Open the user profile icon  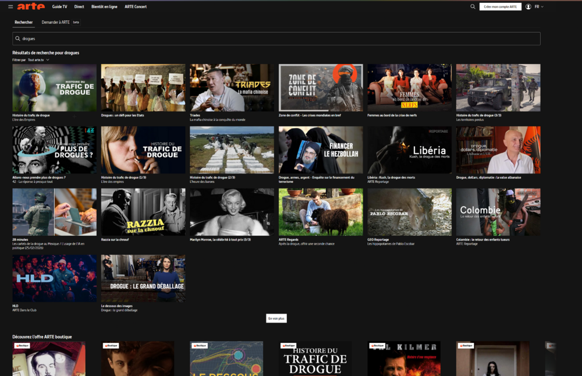click(528, 6)
